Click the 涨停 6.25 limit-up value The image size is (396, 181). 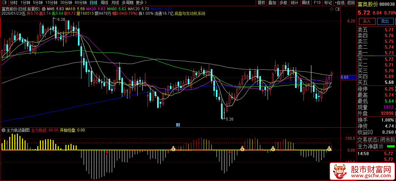tap(389, 89)
